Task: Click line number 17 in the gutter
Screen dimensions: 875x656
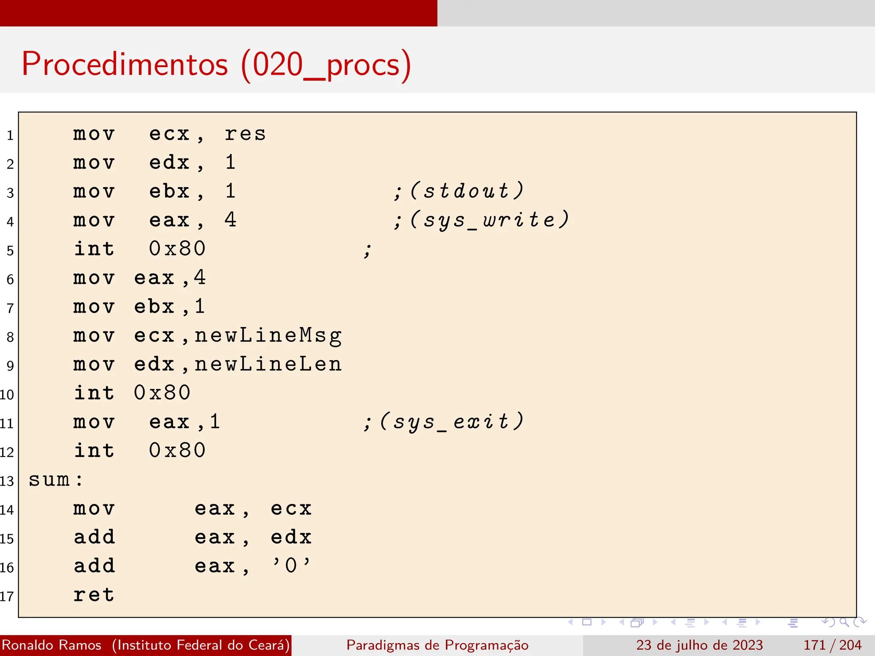Action: coord(7,596)
